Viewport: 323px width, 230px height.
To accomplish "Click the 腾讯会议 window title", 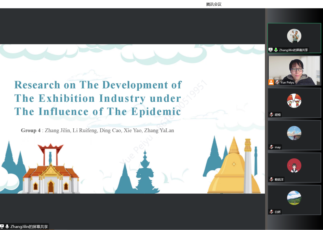I will (x=214, y=4).
